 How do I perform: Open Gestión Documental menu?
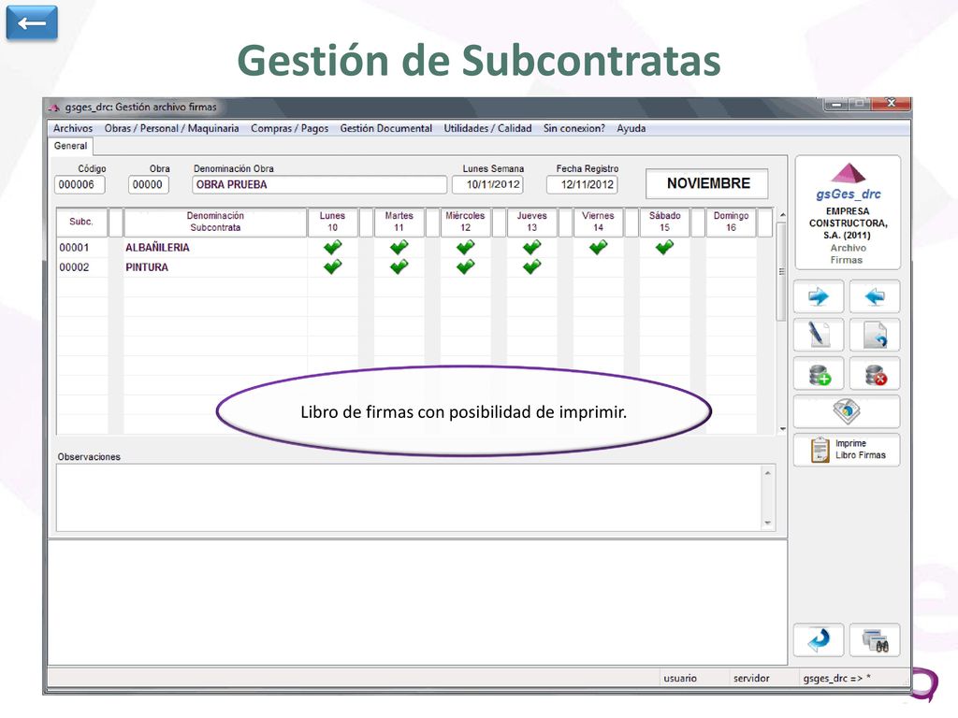(x=386, y=128)
